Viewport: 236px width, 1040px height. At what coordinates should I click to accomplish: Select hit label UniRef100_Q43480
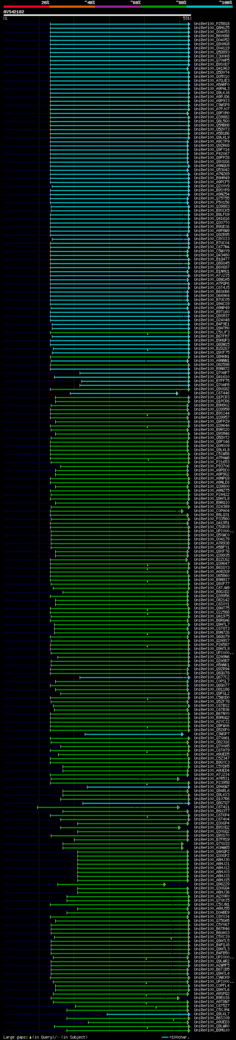pyautogui.click(x=212, y=255)
